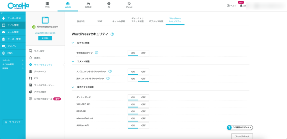Screen dimensions: 287x139
Task: Click the site window icon above the domain
Action: pyautogui.click(x=45, y=20)
